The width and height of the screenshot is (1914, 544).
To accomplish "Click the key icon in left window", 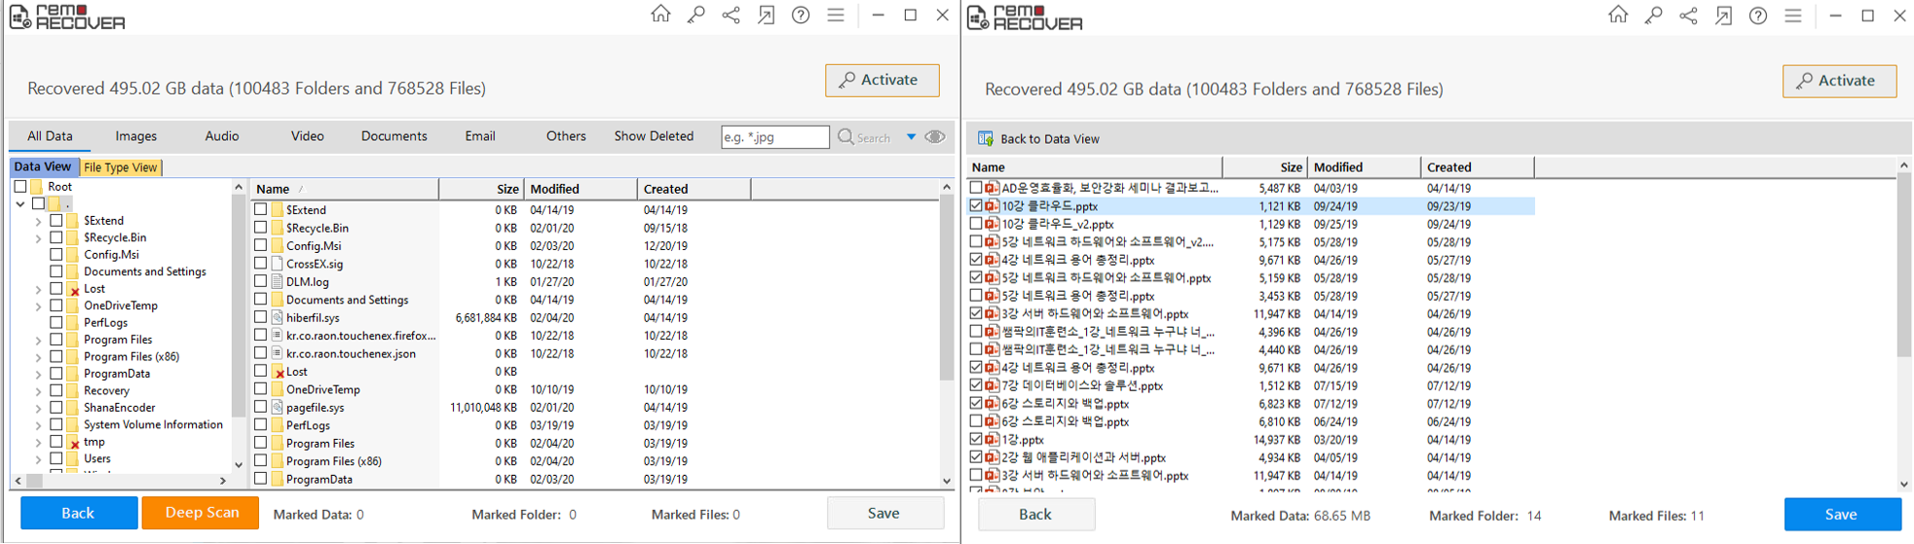I will tap(695, 15).
